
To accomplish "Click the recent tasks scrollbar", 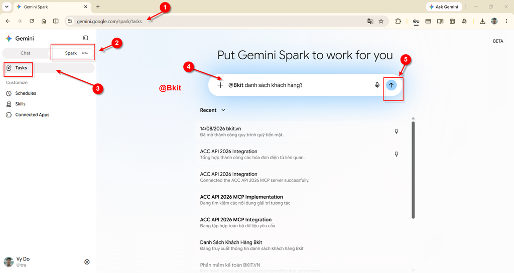I will click(x=413, y=170).
